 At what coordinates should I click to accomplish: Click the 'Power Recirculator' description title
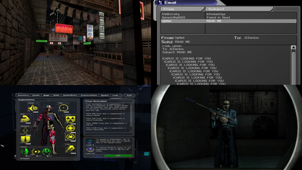96,101
